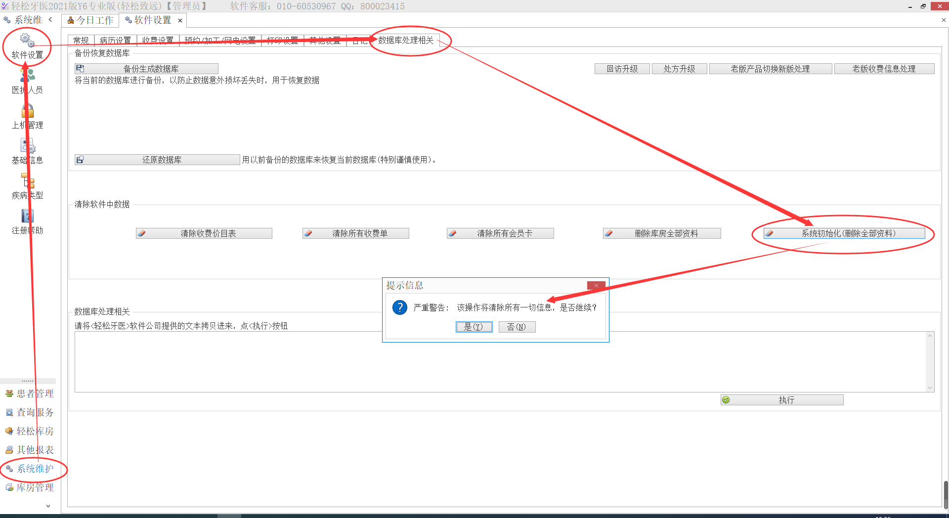Image resolution: width=949 pixels, height=518 pixels.
Task: Click 老版收费信息处理 button
Action: pyautogui.click(x=884, y=69)
